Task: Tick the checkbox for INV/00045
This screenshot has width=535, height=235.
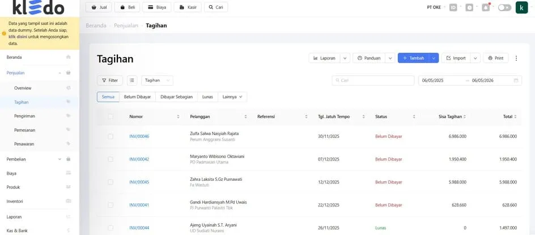Action: pos(111,182)
